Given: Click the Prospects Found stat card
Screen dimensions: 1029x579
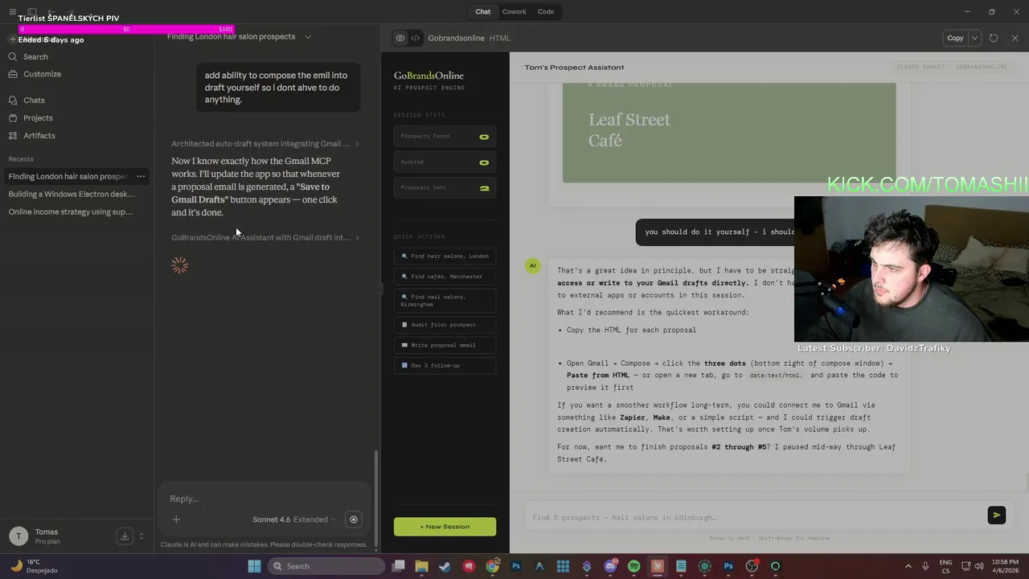Looking at the screenshot, I should click(445, 136).
